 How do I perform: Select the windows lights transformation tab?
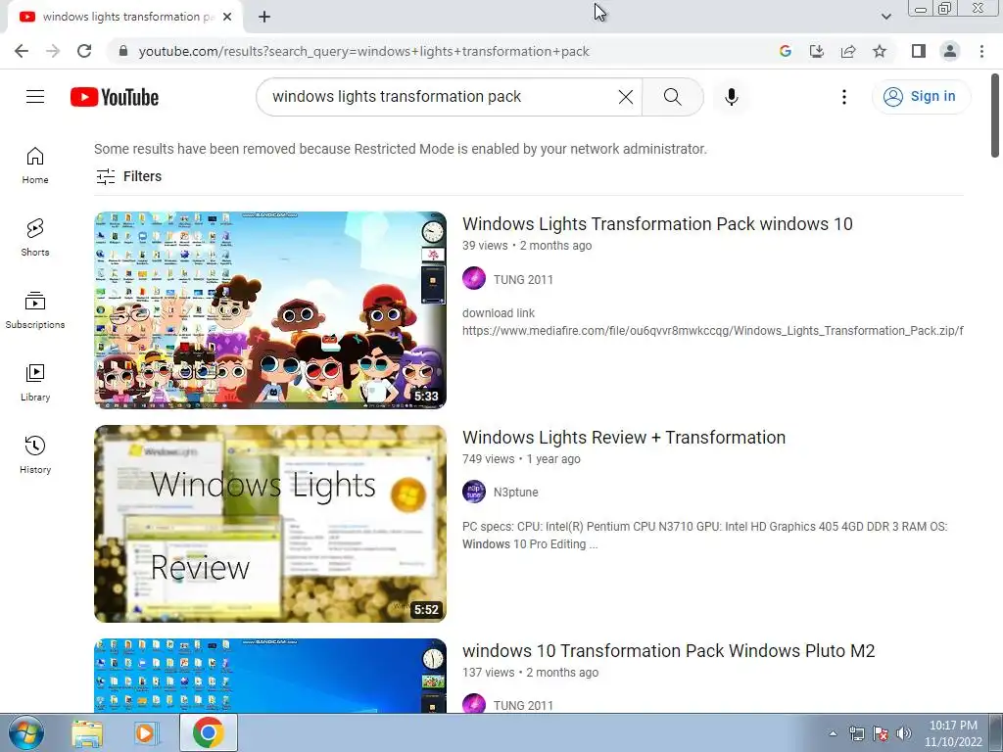(x=124, y=17)
